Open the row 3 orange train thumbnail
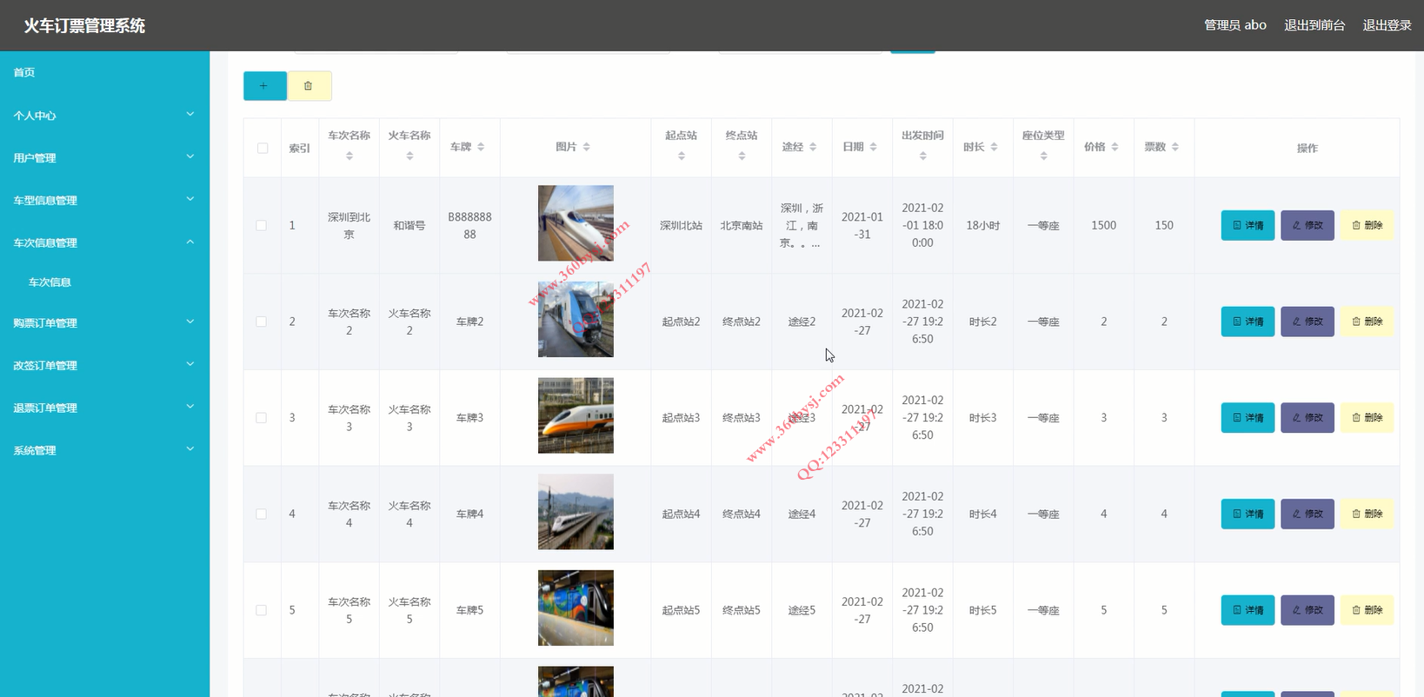The height and width of the screenshot is (697, 1424). 576,415
